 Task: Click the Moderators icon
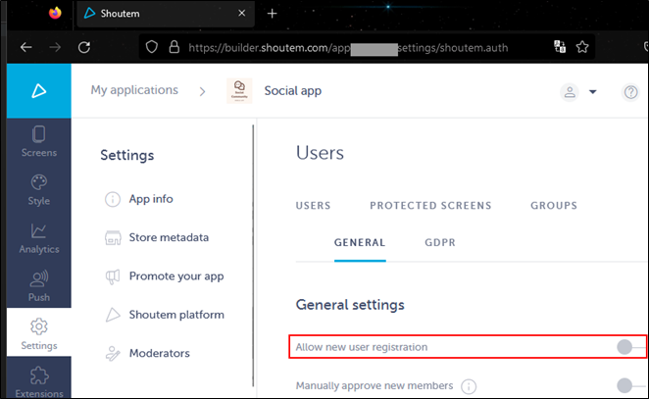coord(112,354)
